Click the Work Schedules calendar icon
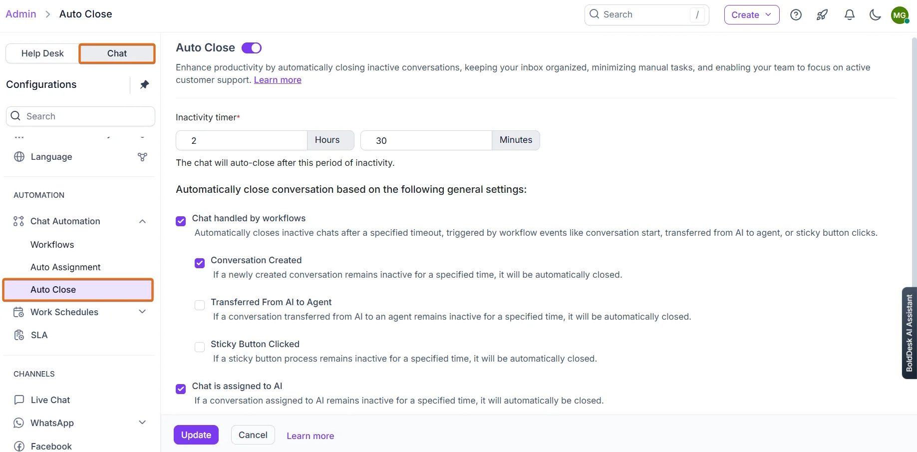Image resolution: width=917 pixels, height=452 pixels. [x=18, y=312]
